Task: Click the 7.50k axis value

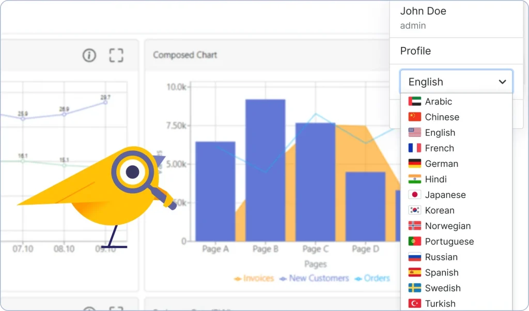Action: (x=177, y=126)
